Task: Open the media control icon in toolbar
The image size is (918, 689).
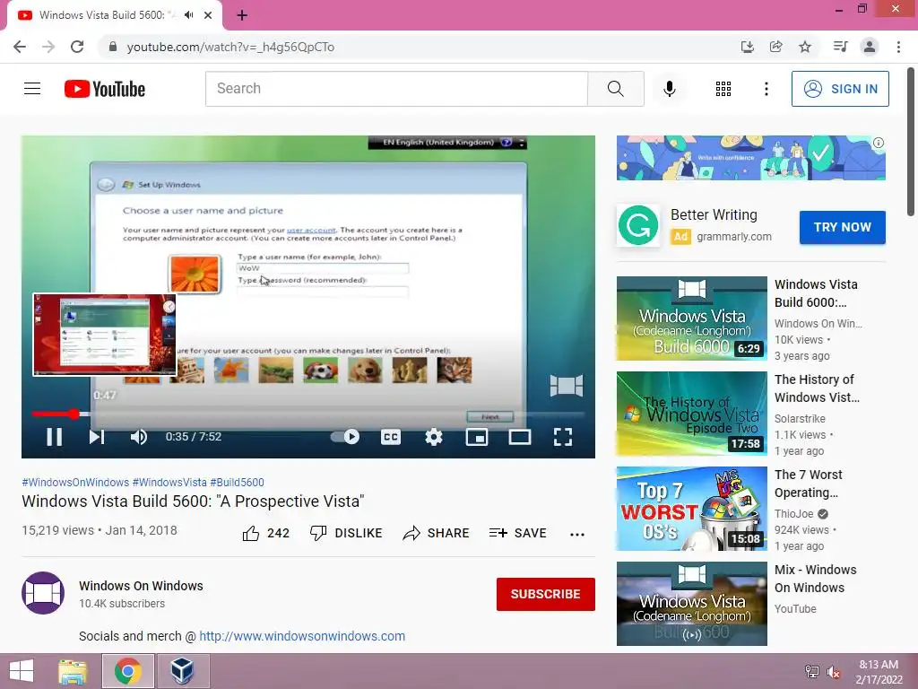Action: tap(840, 47)
